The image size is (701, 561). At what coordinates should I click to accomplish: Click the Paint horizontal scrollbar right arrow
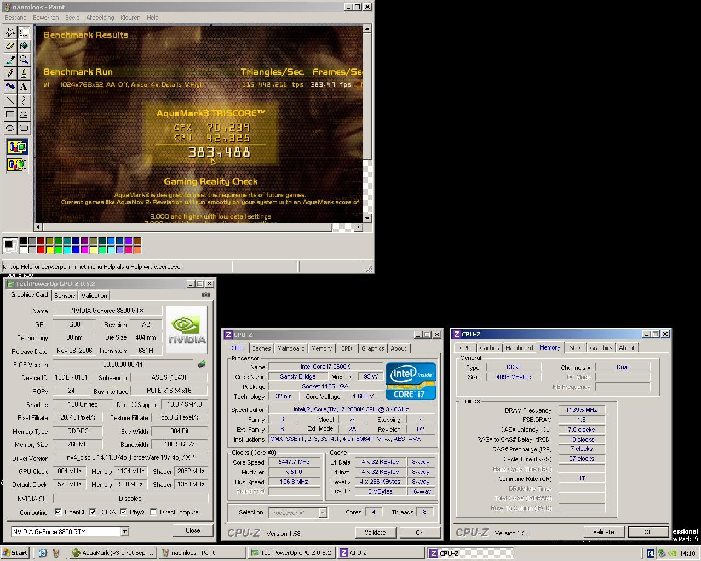pos(358,227)
